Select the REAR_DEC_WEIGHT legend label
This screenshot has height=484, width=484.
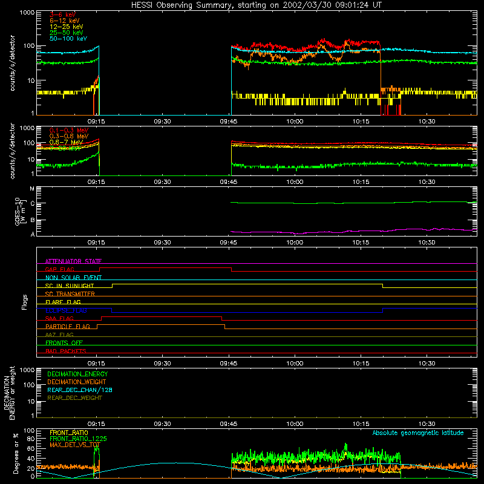(x=74, y=398)
